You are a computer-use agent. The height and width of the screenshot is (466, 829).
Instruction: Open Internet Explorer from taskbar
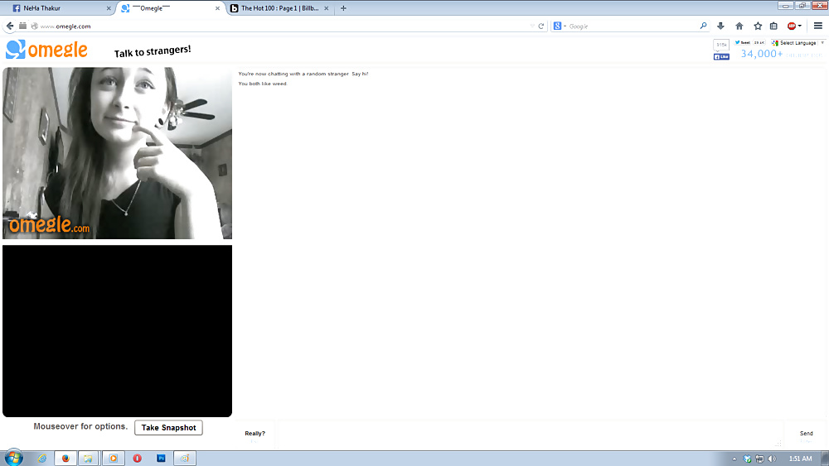point(41,458)
